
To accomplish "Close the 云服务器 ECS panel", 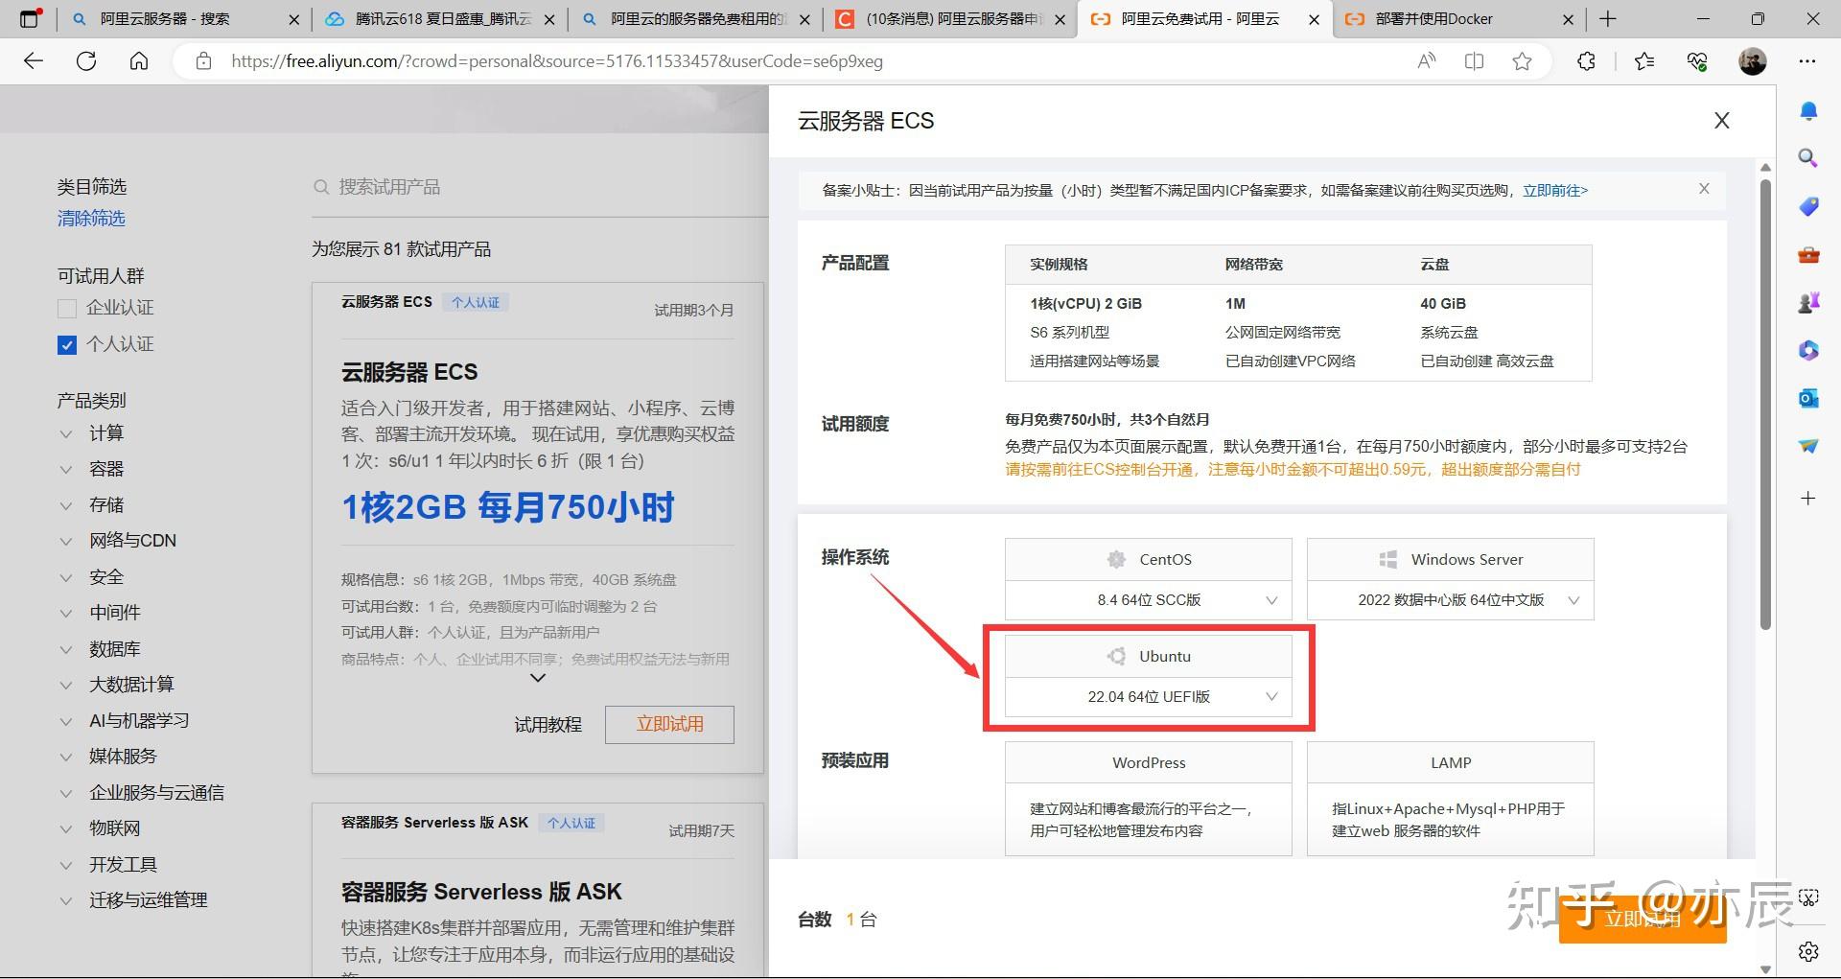I will point(1722,121).
